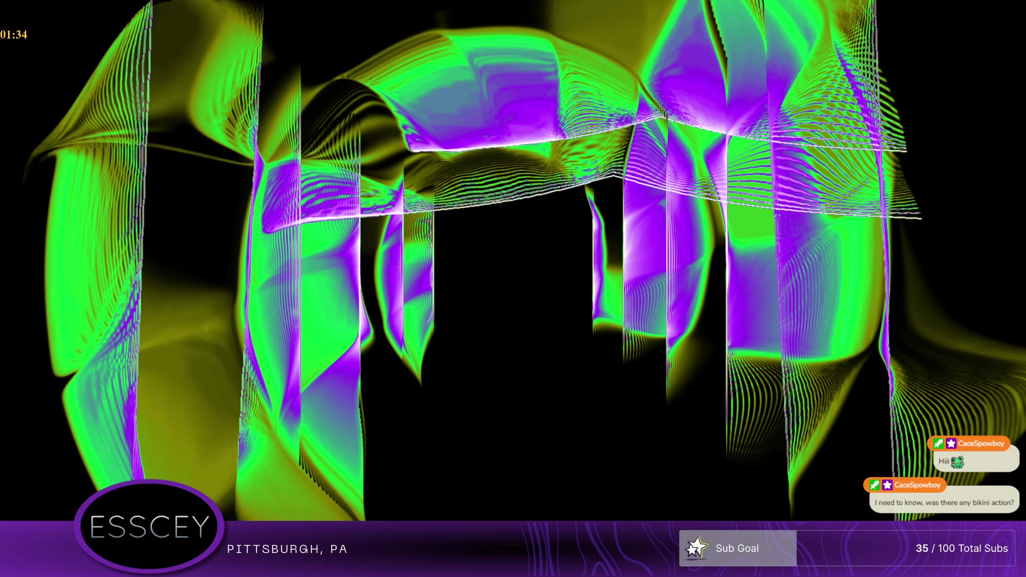Click the bikini action question message bubble
The height and width of the screenshot is (577, 1026).
click(x=944, y=502)
